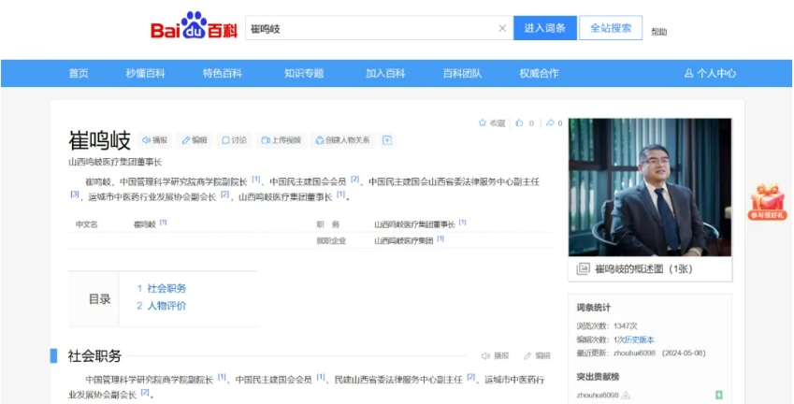
Task: Click reference [1] after 商学院副院长 in summary
Action: (255, 180)
